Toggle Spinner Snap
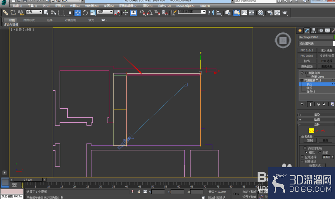The width and height of the screenshot is (335, 199). click(x=165, y=13)
